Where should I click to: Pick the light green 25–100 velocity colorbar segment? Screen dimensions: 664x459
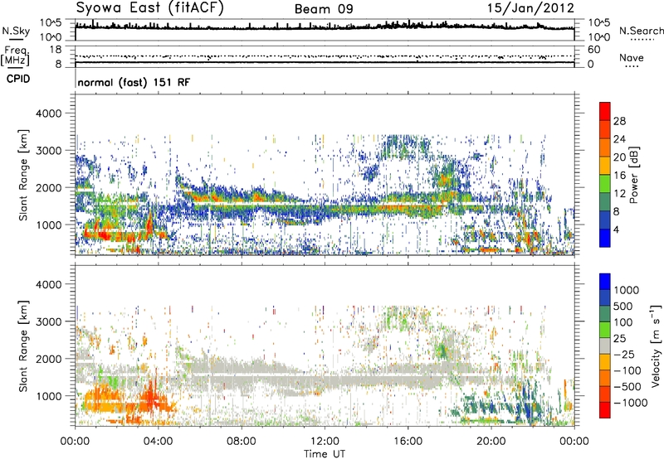(x=605, y=330)
